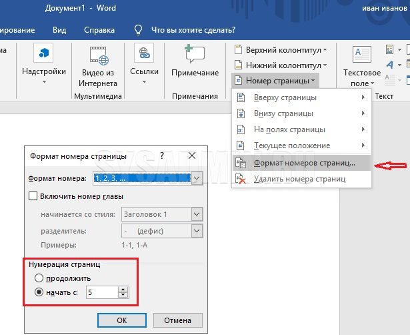Add a comment with Примечание icon
The image size is (410, 335).
pyautogui.click(x=195, y=54)
